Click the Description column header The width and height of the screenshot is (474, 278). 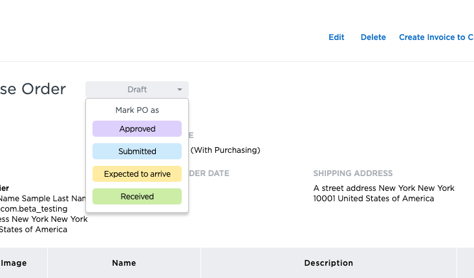329,263
